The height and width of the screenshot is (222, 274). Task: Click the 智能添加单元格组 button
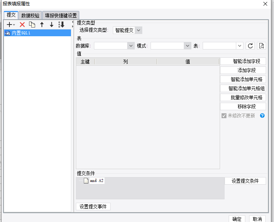[243, 88]
